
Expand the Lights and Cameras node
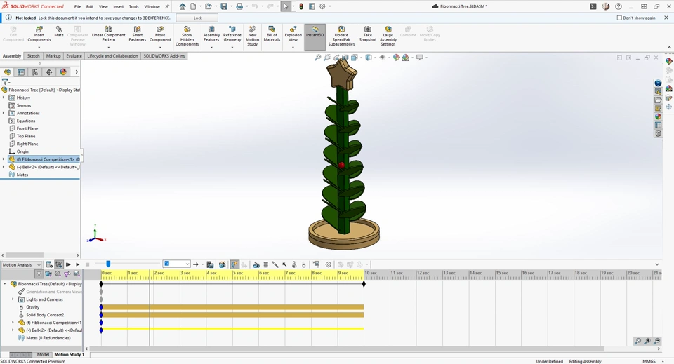13,299
